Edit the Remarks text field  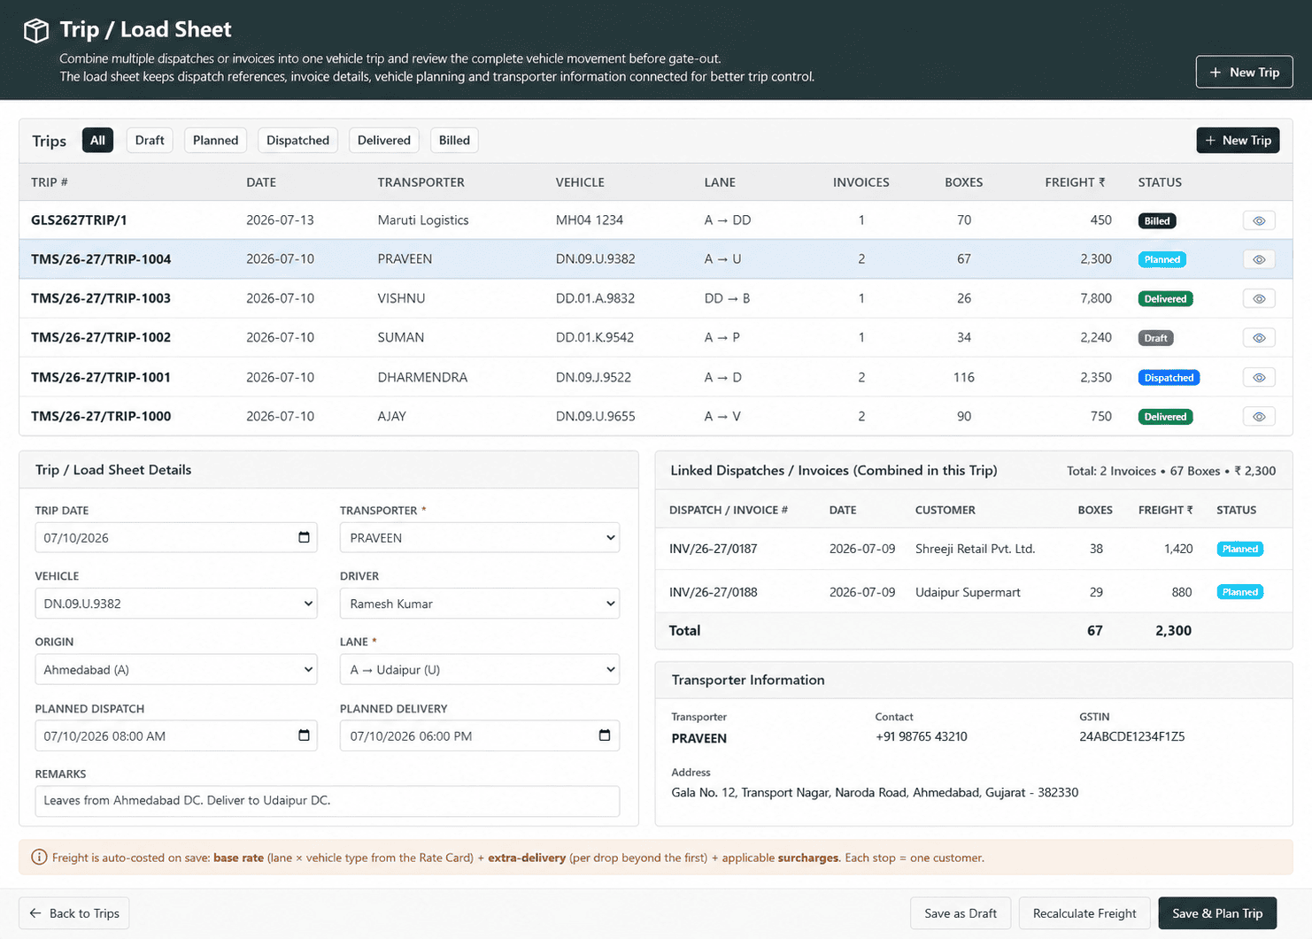(328, 801)
